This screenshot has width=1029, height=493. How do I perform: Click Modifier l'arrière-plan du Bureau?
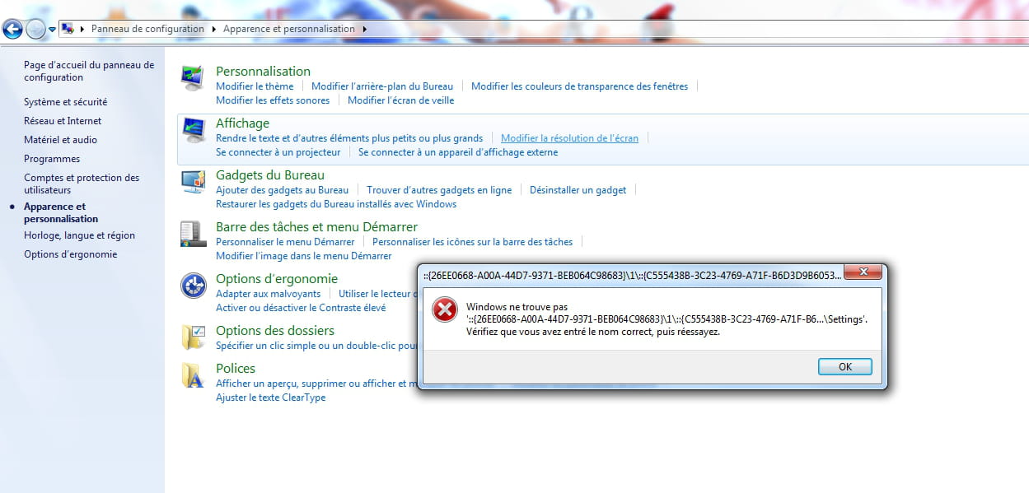click(x=382, y=86)
